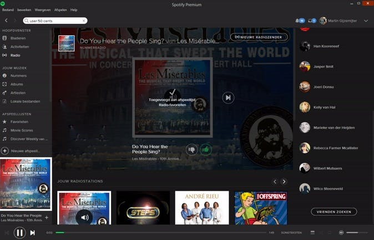
Task: Pause playback in the bottom bar
Action: 20,233
